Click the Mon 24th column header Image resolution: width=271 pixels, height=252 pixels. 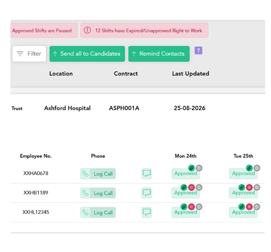coord(186,156)
